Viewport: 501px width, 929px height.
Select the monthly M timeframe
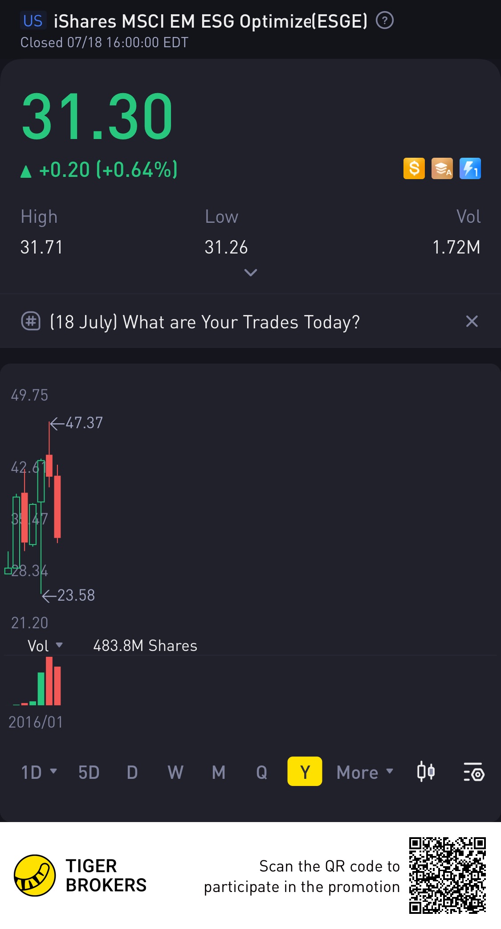219,772
